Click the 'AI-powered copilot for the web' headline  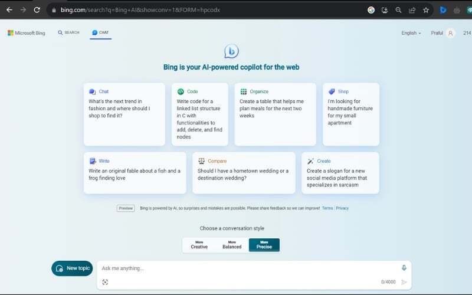pos(250,67)
